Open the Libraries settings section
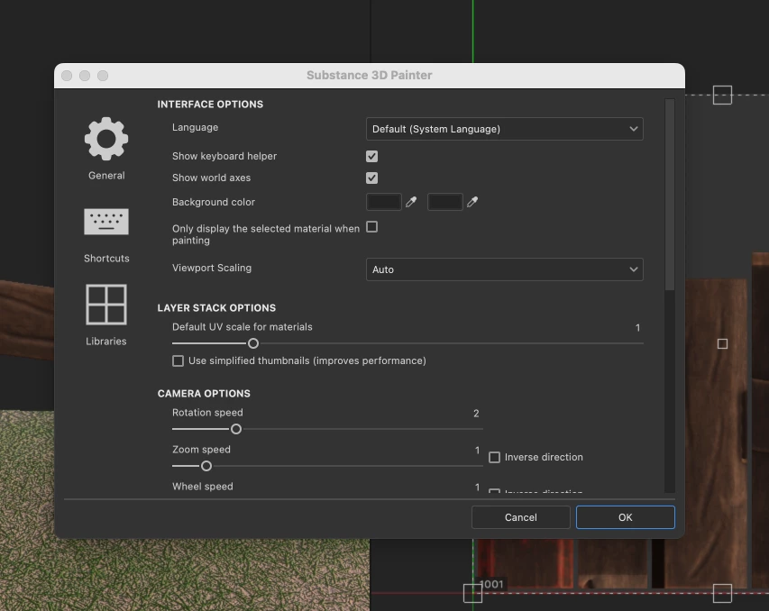 pyautogui.click(x=106, y=315)
